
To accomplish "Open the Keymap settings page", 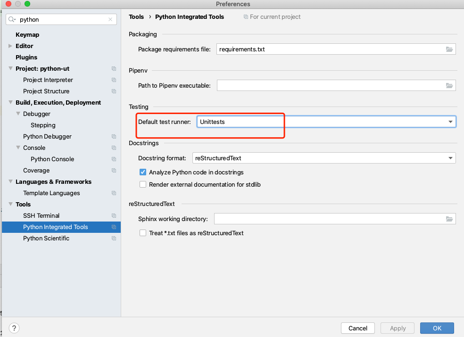I will point(27,35).
